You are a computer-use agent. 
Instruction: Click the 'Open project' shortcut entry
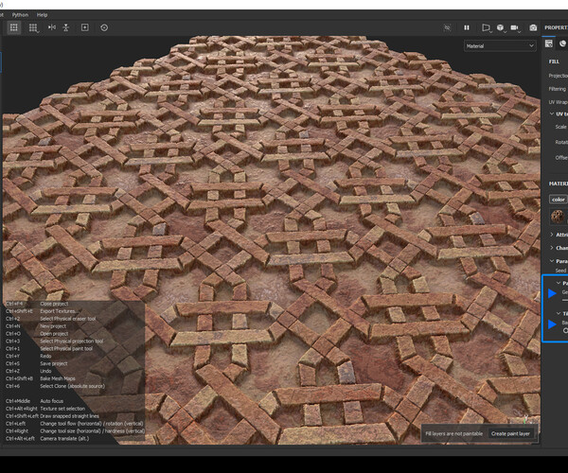pyautogui.click(x=54, y=334)
